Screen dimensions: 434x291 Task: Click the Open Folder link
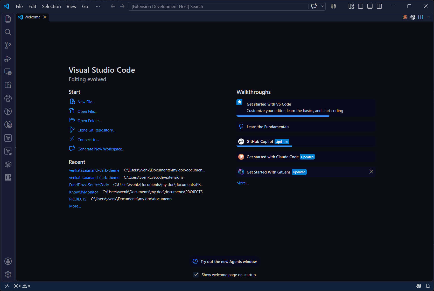pos(89,121)
